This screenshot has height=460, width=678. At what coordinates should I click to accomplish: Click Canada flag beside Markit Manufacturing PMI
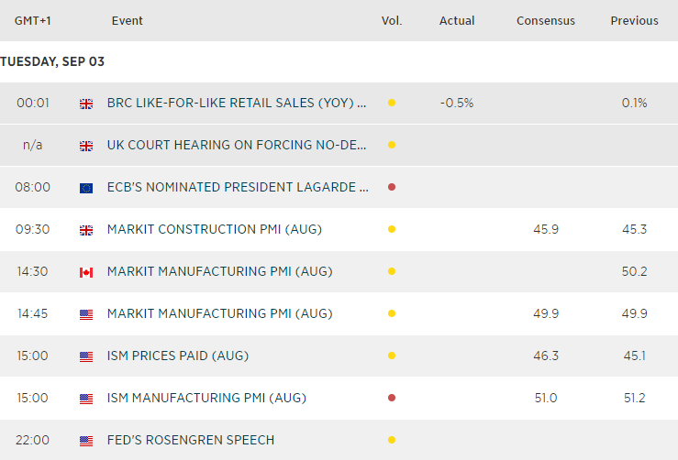[86, 272]
